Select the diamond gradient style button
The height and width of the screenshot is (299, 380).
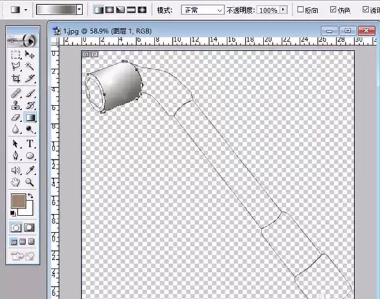pyautogui.click(x=142, y=10)
